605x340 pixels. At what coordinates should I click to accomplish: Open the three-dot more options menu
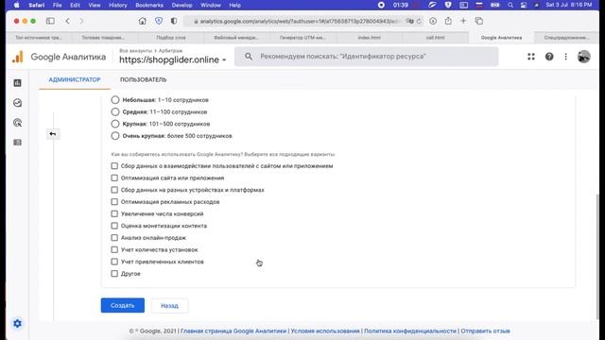565,57
